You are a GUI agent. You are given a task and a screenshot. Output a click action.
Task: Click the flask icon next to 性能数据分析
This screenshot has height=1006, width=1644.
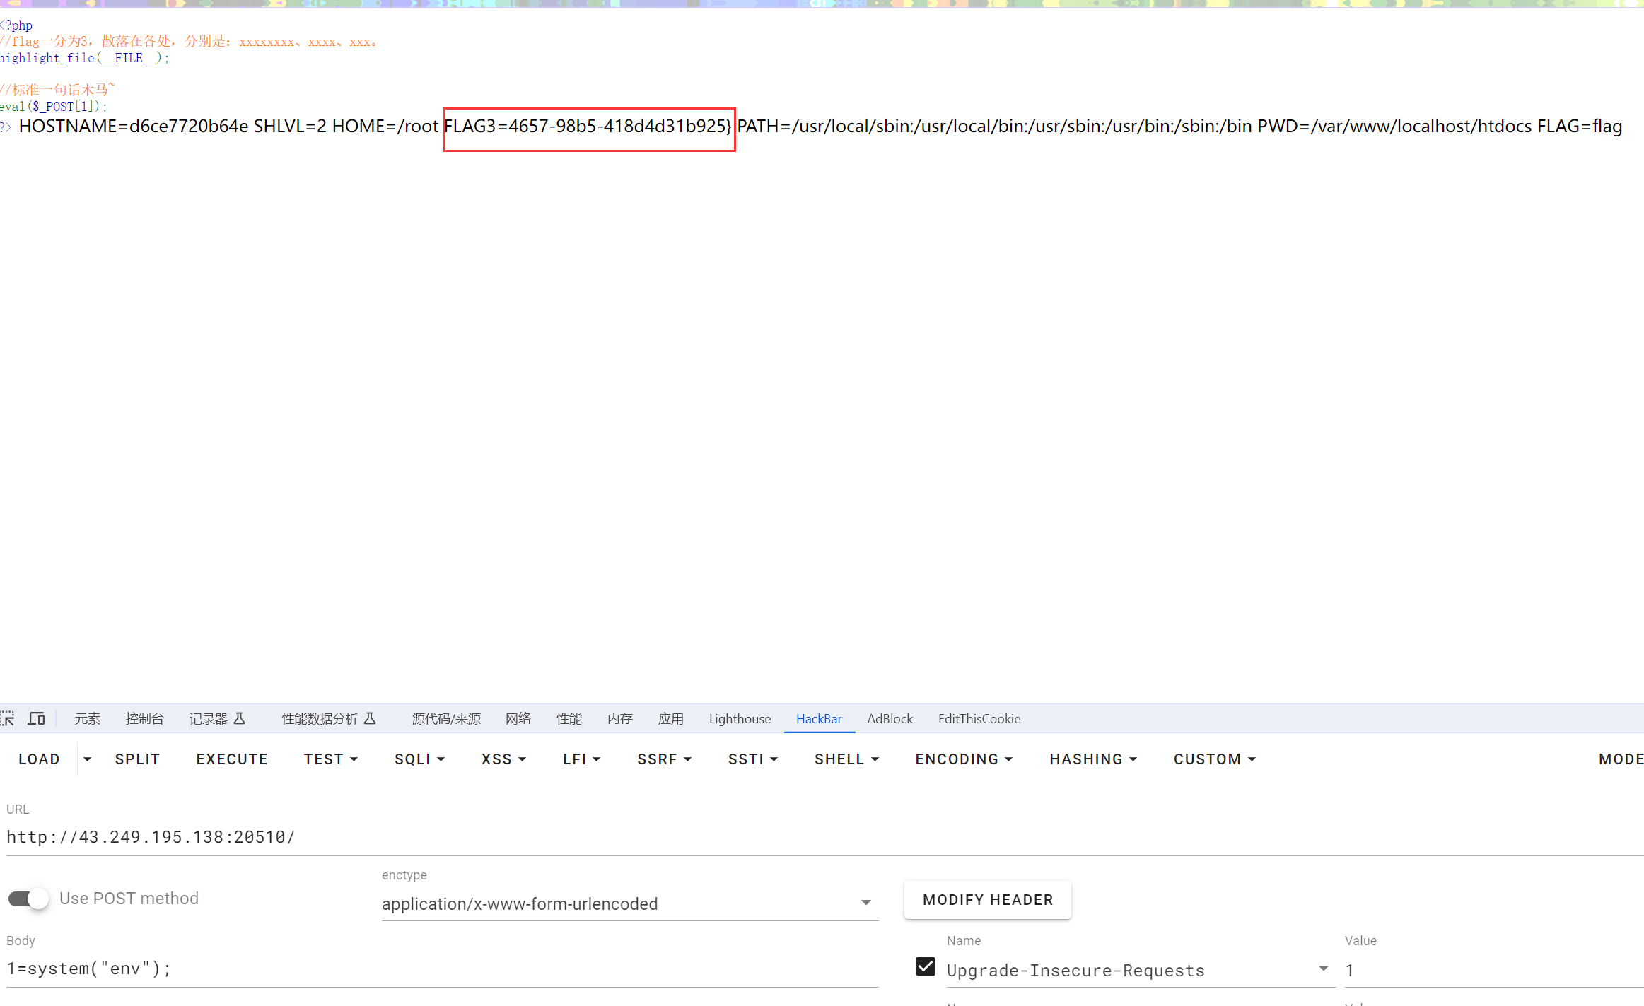pyautogui.click(x=370, y=718)
